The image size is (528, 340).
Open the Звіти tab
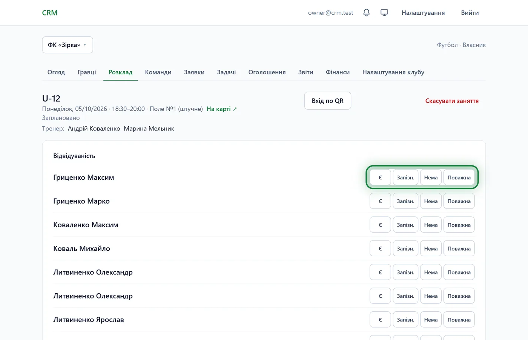pos(306,72)
